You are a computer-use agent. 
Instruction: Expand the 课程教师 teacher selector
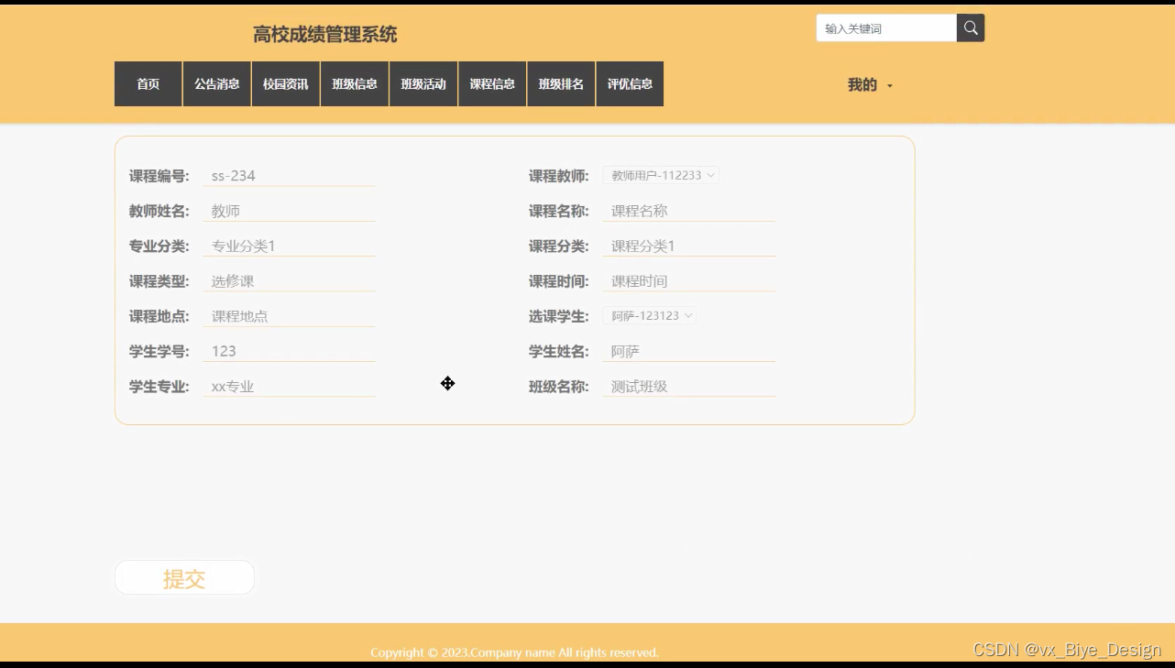pos(661,175)
